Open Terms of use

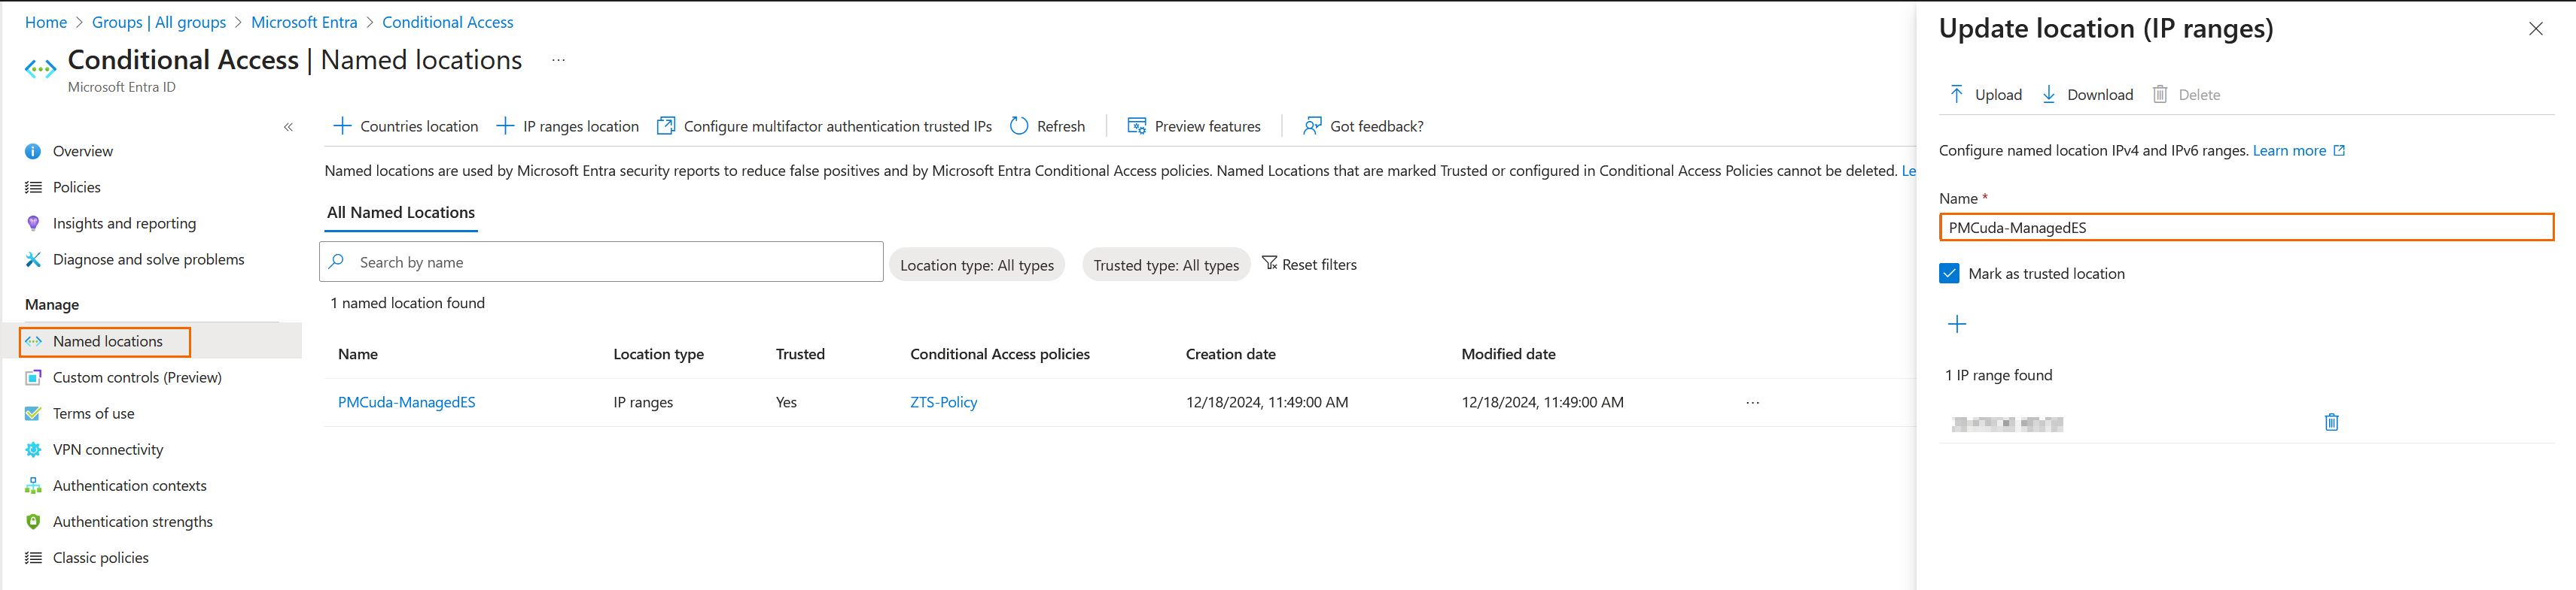click(x=93, y=413)
